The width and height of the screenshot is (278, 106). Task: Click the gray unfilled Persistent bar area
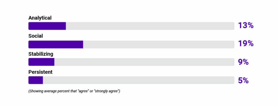pyautogui.click(x=139, y=80)
